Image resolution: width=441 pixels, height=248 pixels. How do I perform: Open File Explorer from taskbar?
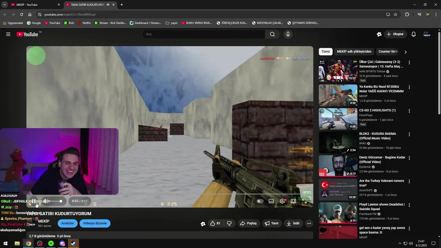pyautogui.click(x=17, y=244)
